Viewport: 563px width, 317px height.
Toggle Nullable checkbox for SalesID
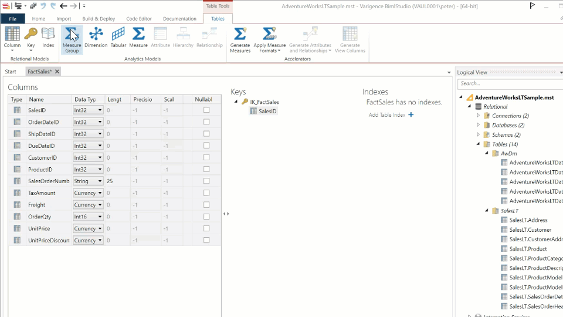click(206, 110)
